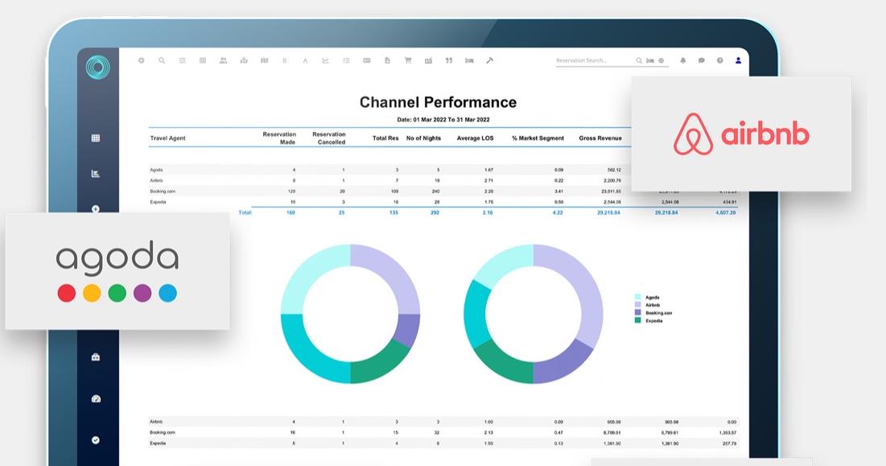Click the briefcase icon in left sidebar
886x466 pixels.
pyautogui.click(x=96, y=357)
